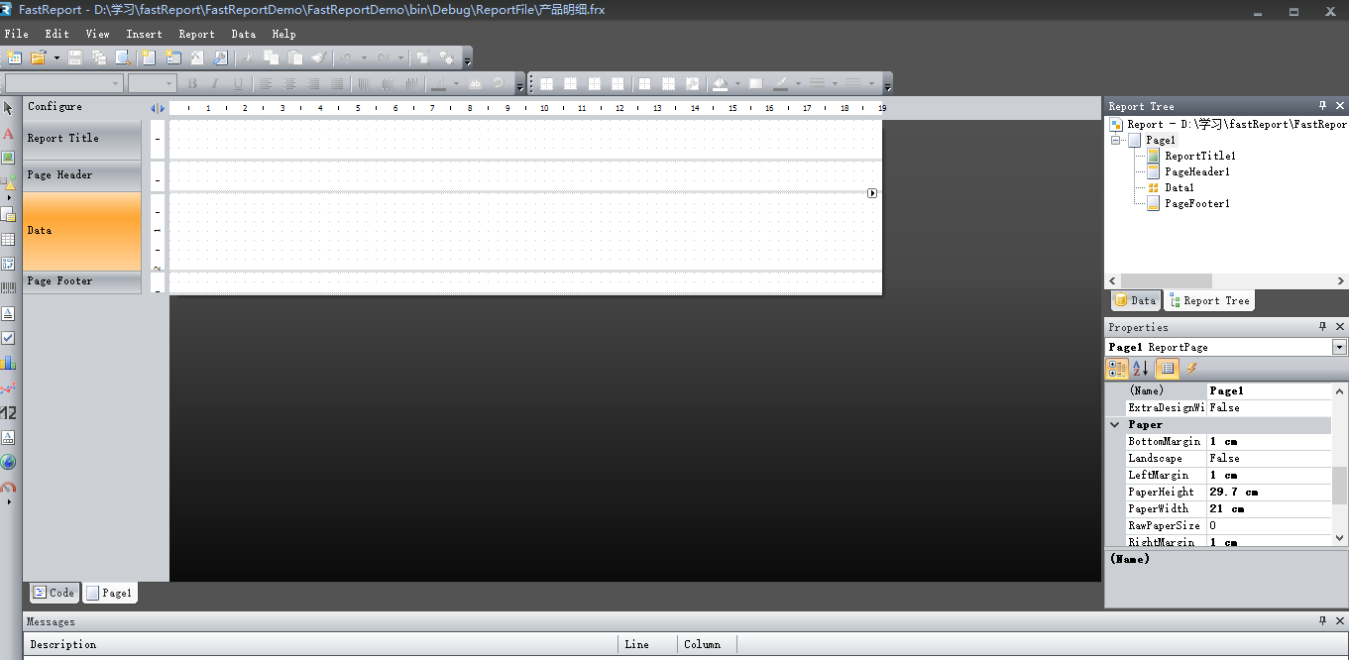The height and width of the screenshot is (660, 1349).
Task: Select the Cellular Text object tool
Action: click(8, 437)
